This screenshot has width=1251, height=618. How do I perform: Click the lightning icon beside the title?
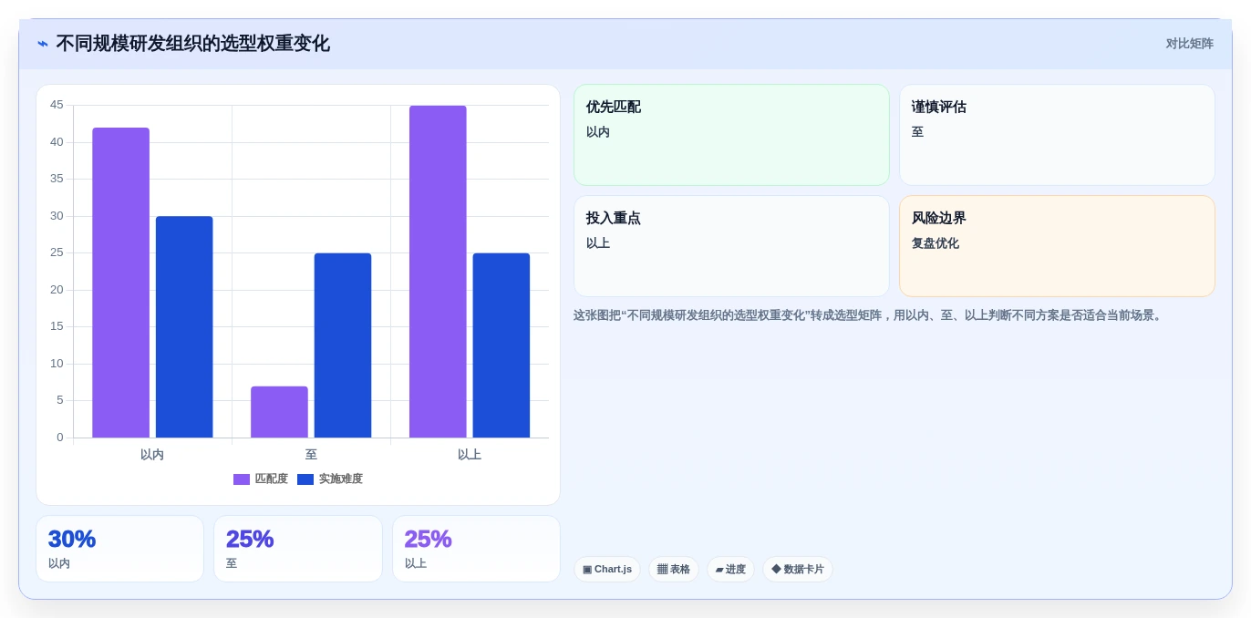[43, 44]
